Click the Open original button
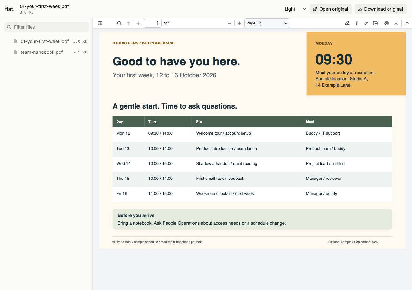412x290 pixels. click(331, 9)
